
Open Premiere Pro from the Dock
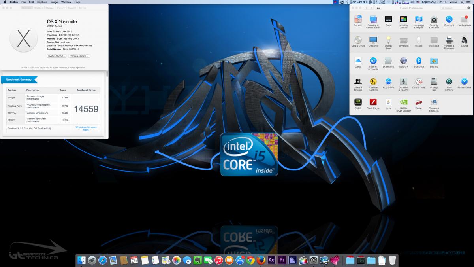(282, 260)
